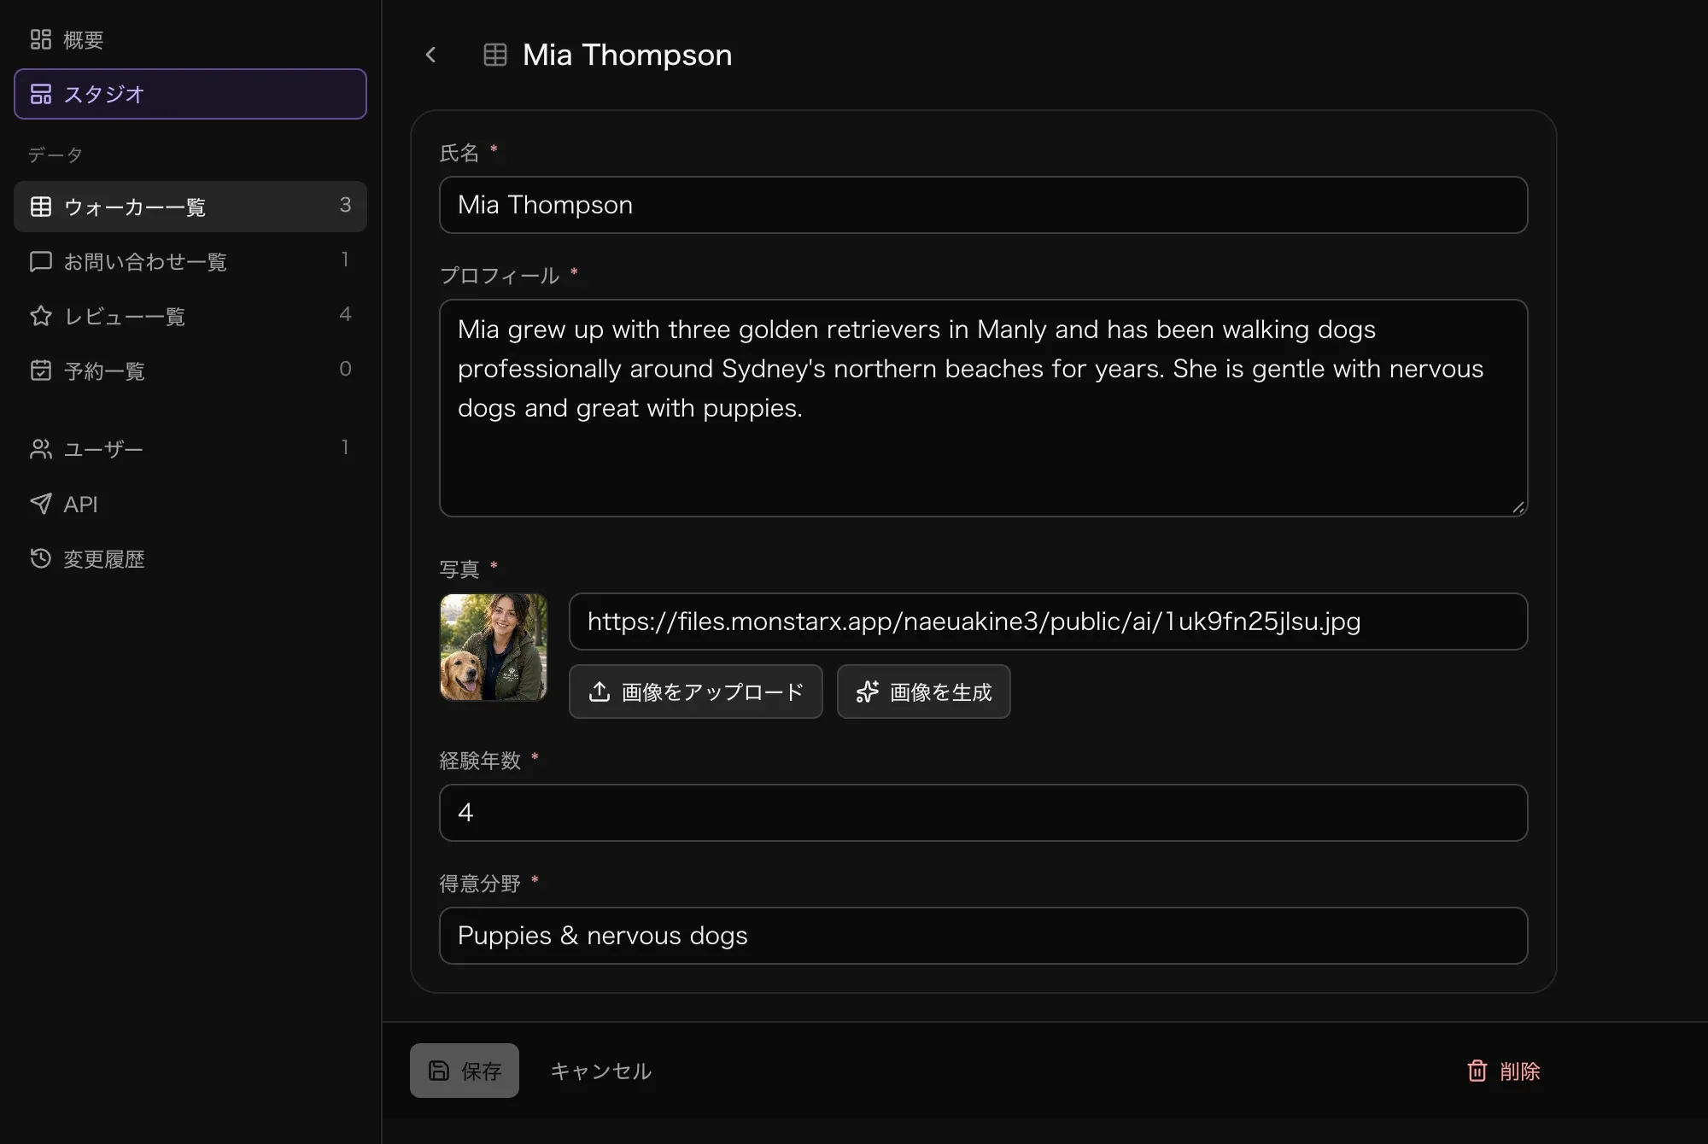The image size is (1708, 1144).
Task: Click キャンセル to discard changes
Action: (601, 1071)
